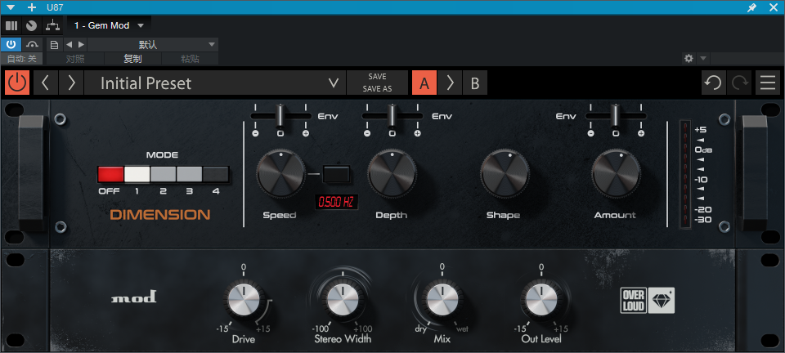Viewport: 785px width, 353px height.
Task: Click the Speed knob
Action: coord(280,173)
